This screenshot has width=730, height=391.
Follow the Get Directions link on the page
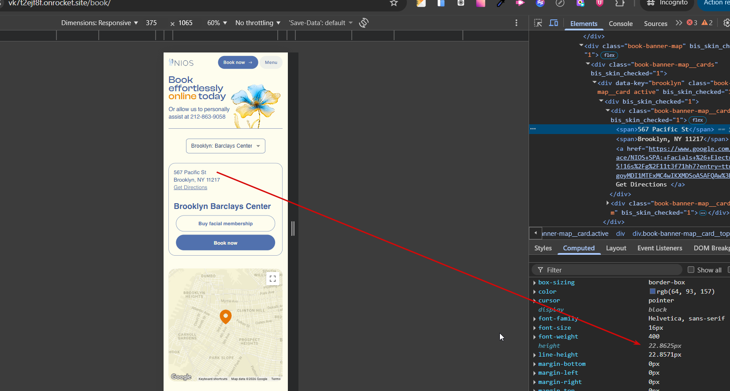[x=190, y=187]
